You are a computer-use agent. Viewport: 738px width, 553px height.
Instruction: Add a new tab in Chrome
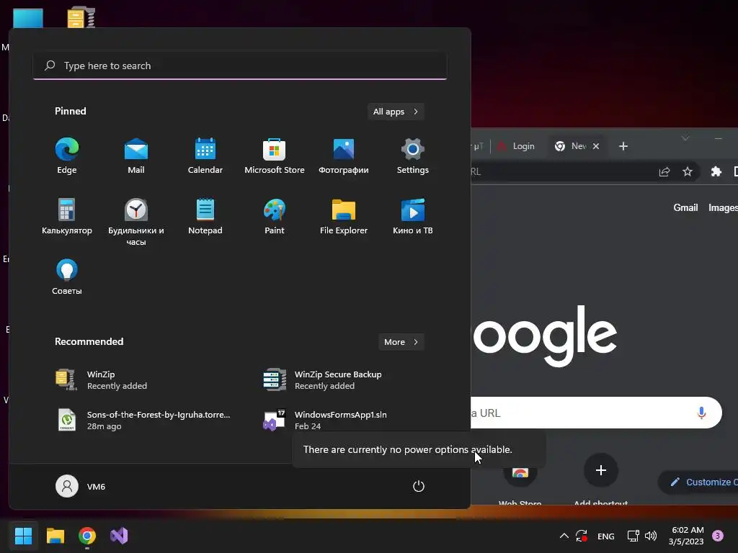pyautogui.click(x=623, y=146)
